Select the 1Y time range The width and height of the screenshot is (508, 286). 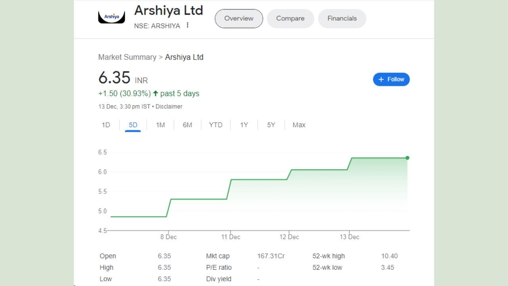(244, 125)
